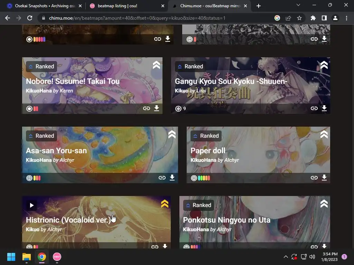Click mapper name Lirai

pyautogui.click(x=202, y=91)
